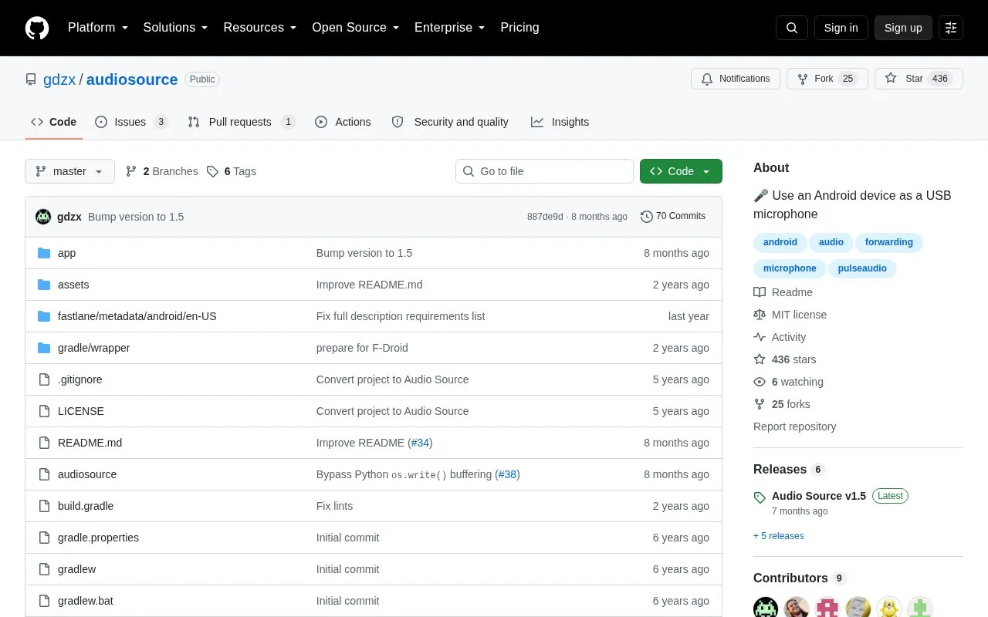
Task: Click the .gitignore file icon
Action: [44, 379]
